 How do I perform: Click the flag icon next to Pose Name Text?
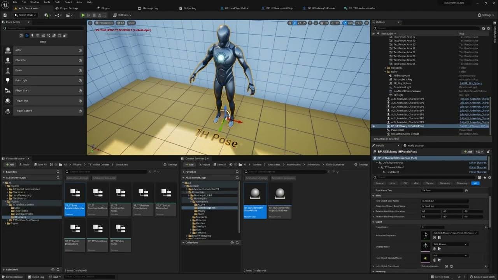(466, 191)
